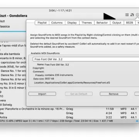Image resolution: width=139 pixels, height=139 pixels.
Task: Select the 'ata alla bambola' song row
Action: [x=13, y=54]
